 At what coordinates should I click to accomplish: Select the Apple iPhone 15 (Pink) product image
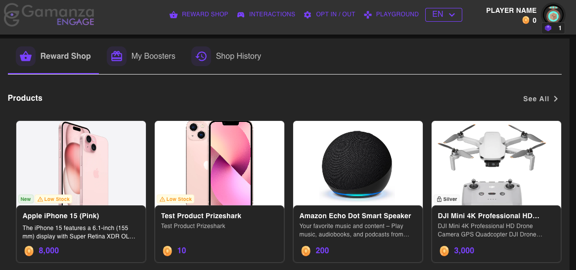coord(81,163)
